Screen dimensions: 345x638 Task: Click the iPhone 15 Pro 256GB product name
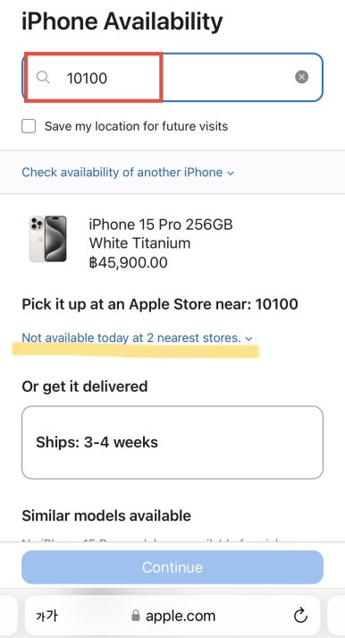coord(161,225)
